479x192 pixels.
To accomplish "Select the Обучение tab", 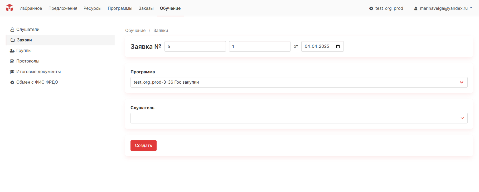I will click(x=170, y=8).
